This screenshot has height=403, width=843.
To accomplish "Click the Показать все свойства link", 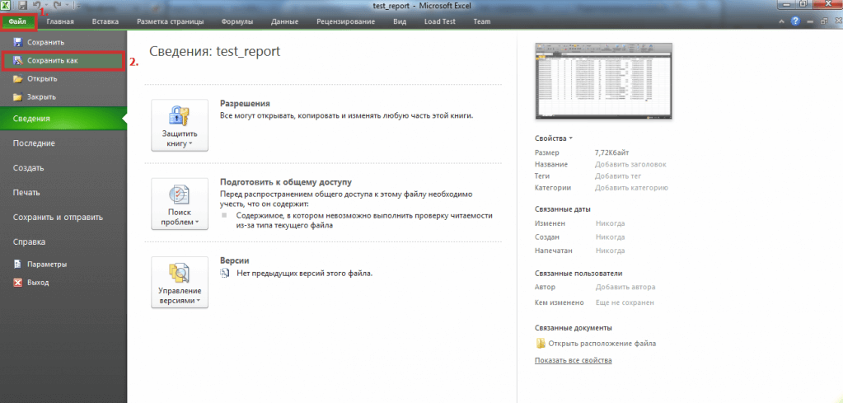I will tap(573, 360).
